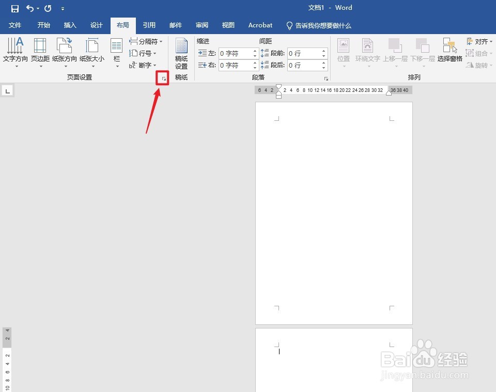The image size is (496, 392).
Task: Expand the 行号 line numbers dropdown
Action: click(143, 53)
